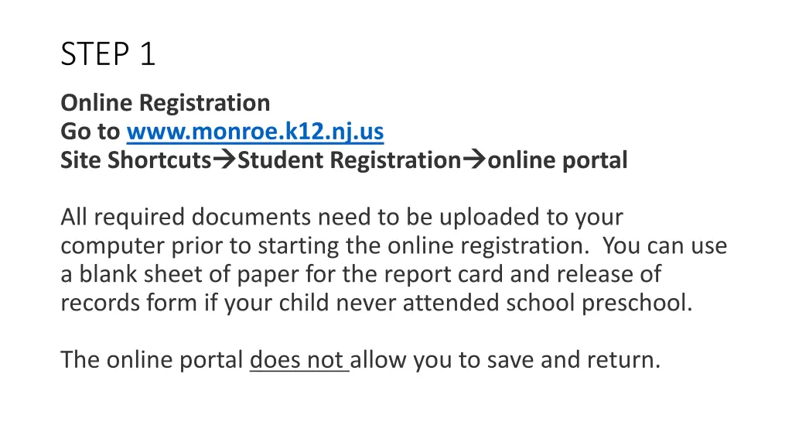Viewport: 792px width, 446px height.
Task: Open the www.monroe.k12.nj.us link
Action: (255, 132)
